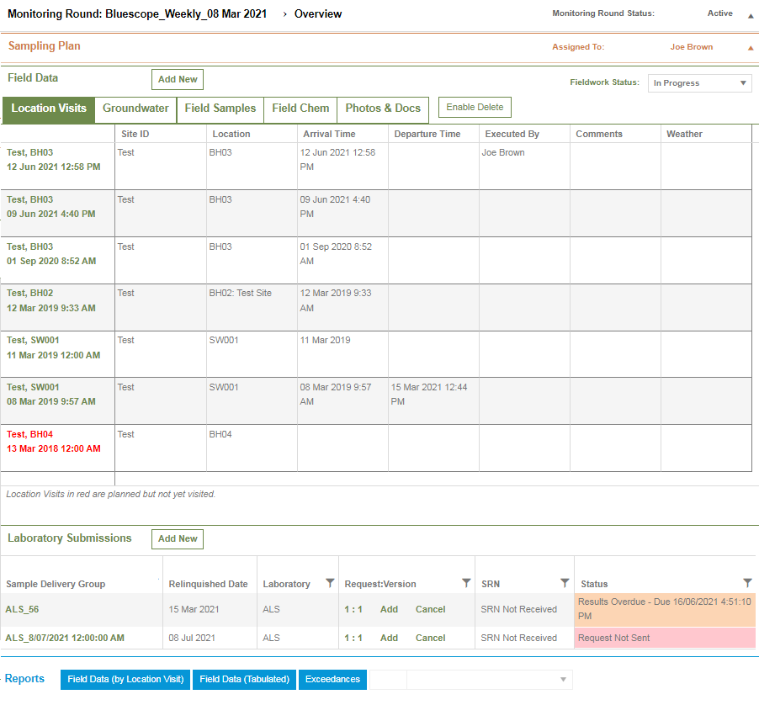Viewport: 759px width, 705px height.
Task: Open the Status column filter
Action: [747, 583]
